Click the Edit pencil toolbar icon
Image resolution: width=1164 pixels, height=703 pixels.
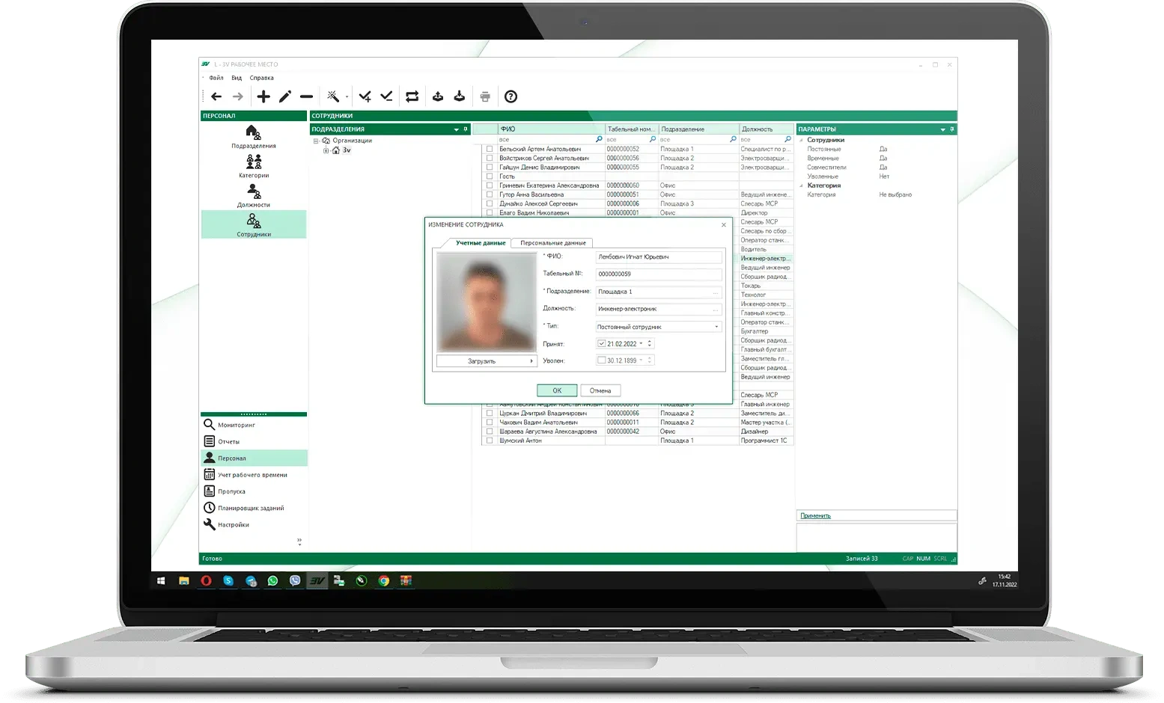click(x=285, y=96)
